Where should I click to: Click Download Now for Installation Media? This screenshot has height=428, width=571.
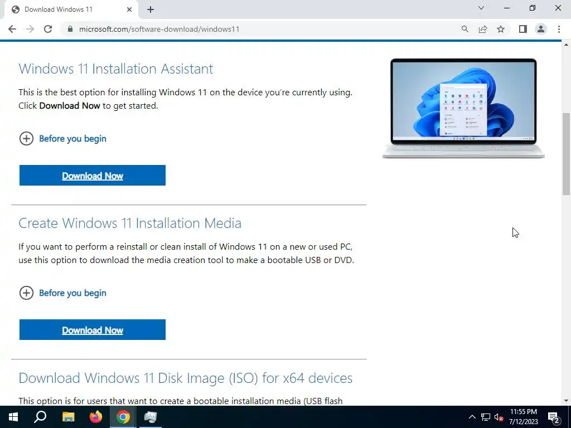coord(93,330)
